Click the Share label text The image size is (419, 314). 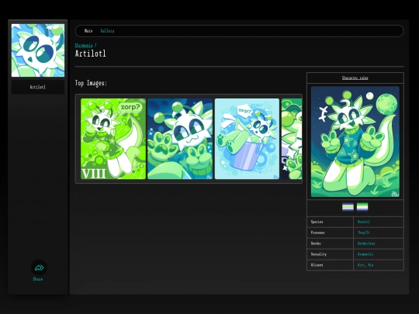[x=38, y=279]
